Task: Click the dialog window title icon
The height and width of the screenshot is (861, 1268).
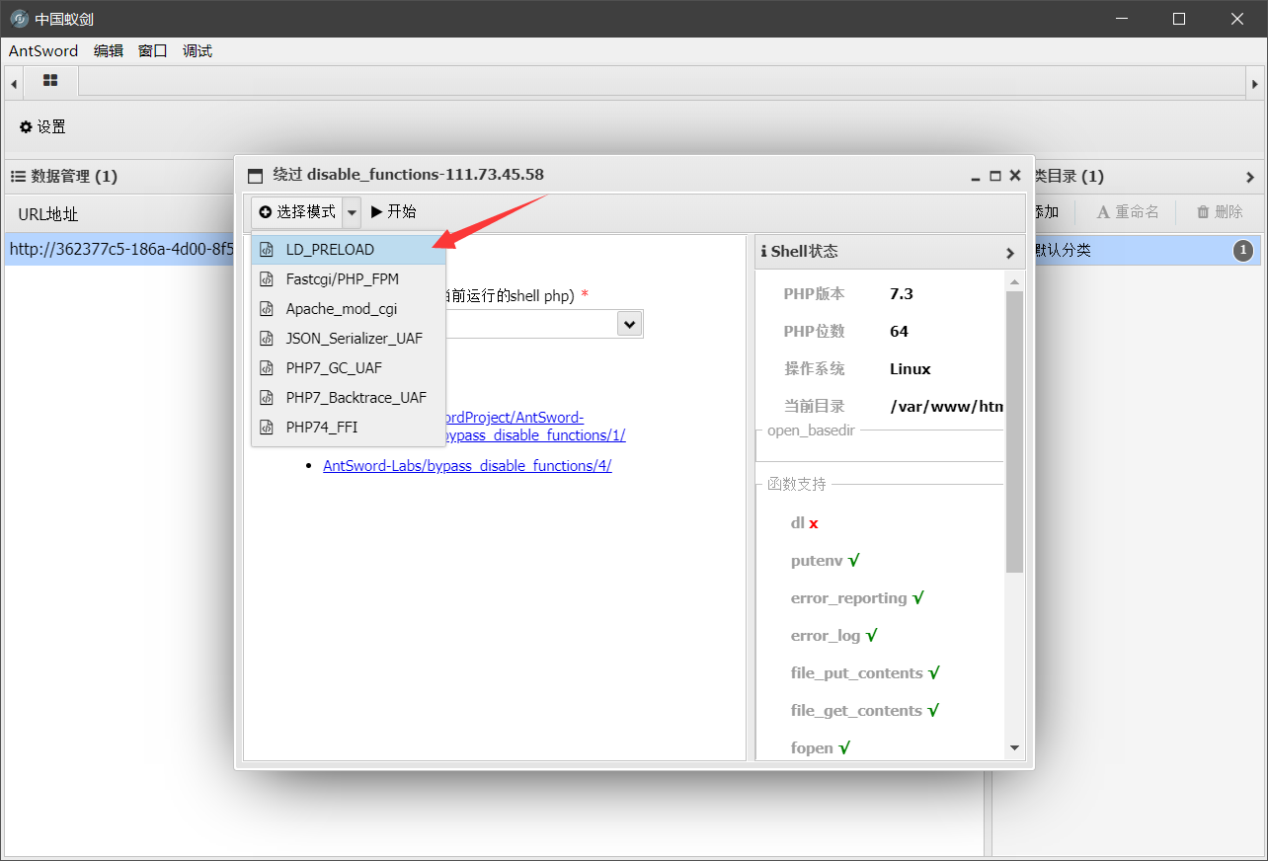Action: (x=256, y=176)
